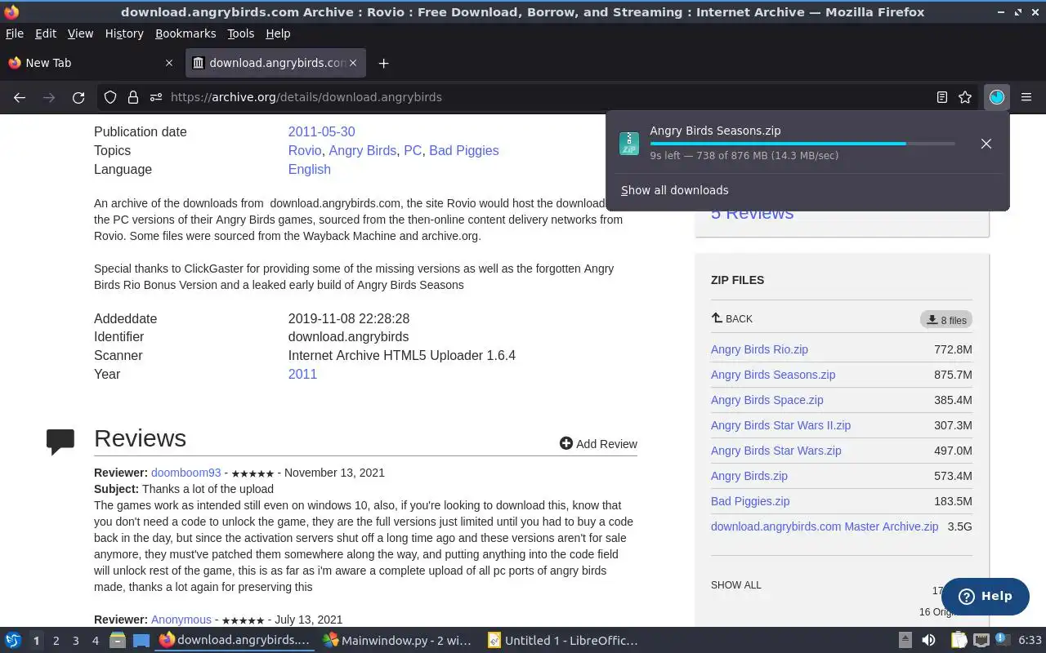Click the speech bubble Reviews icon
This screenshot has width=1046, height=653.
(x=60, y=441)
